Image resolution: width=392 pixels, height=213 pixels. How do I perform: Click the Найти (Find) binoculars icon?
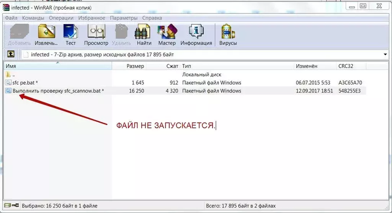pos(142,32)
